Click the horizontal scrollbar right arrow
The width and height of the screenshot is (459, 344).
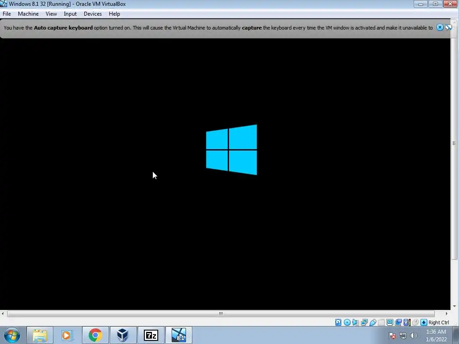446,314
